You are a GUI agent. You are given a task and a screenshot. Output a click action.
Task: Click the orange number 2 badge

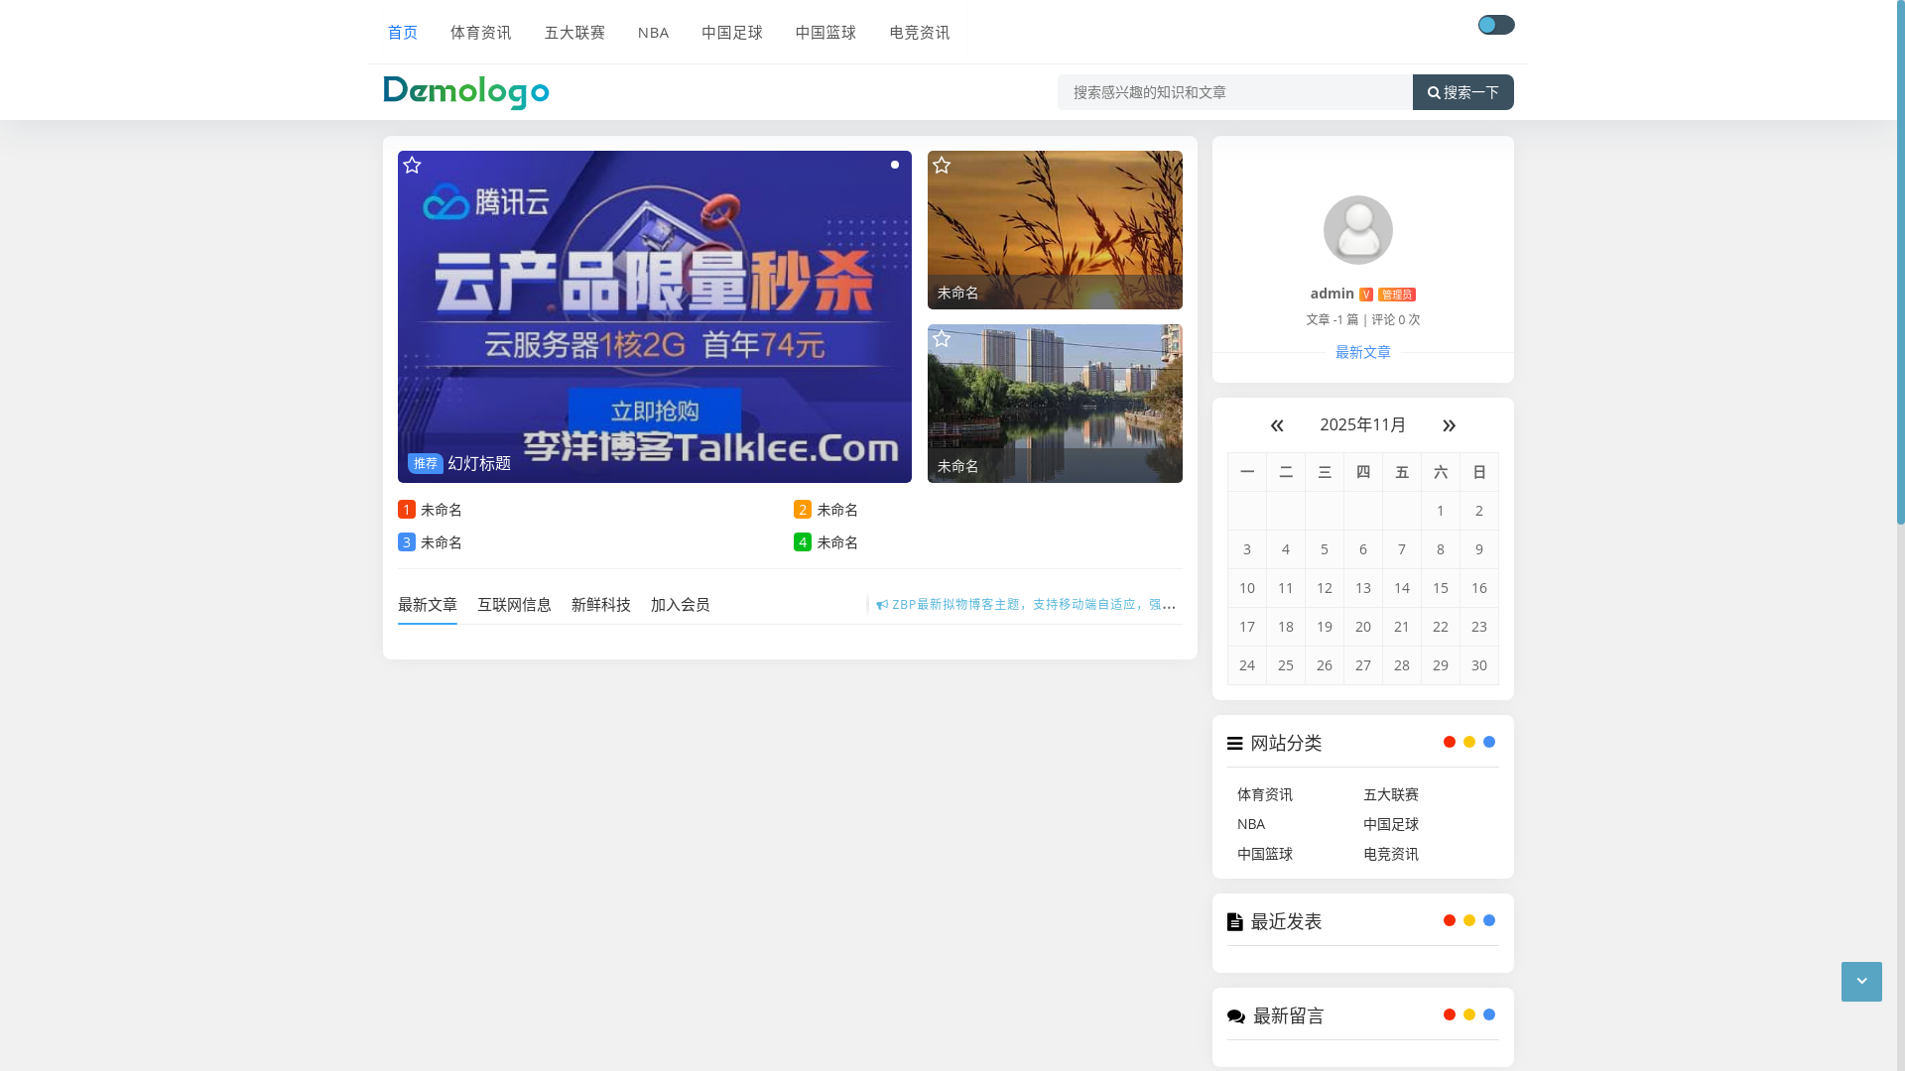click(x=803, y=510)
